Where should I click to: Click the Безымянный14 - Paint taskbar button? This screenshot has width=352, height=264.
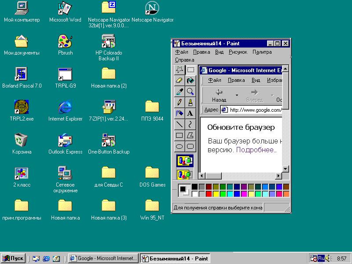click(175, 259)
